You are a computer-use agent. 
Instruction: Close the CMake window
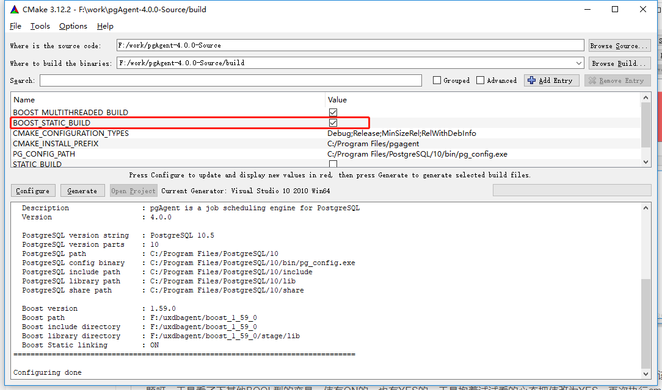[643, 9]
